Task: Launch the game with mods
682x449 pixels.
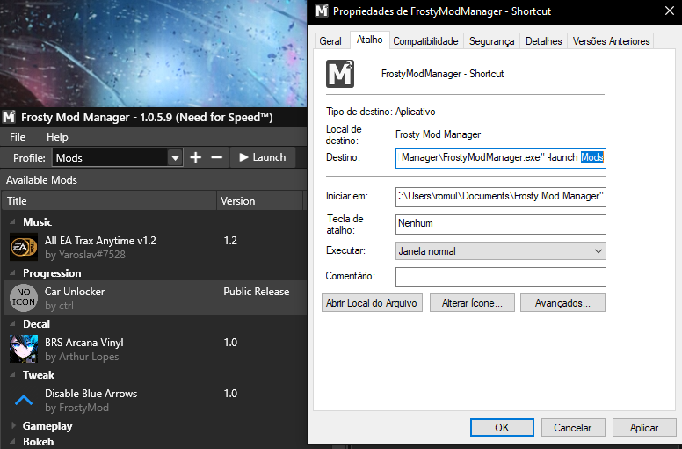Action: [x=263, y=157]
